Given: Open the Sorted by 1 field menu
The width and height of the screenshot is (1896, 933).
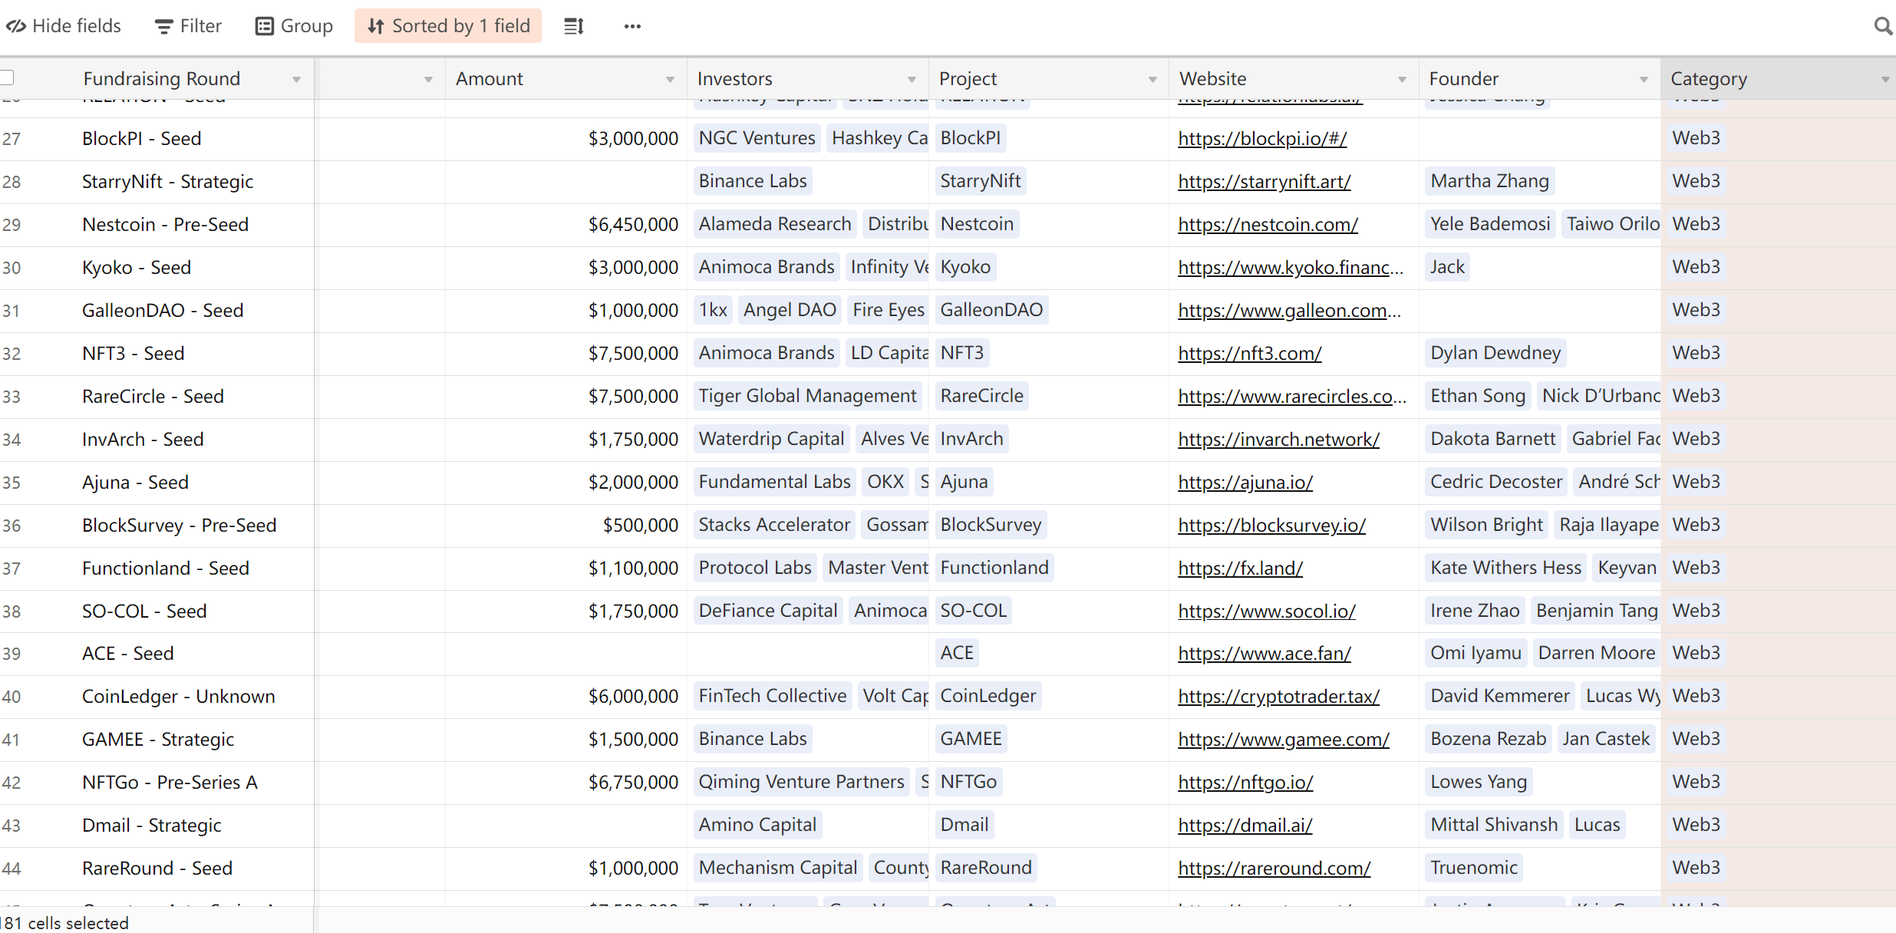Looking at the screenshot, I should coord(448,26).
